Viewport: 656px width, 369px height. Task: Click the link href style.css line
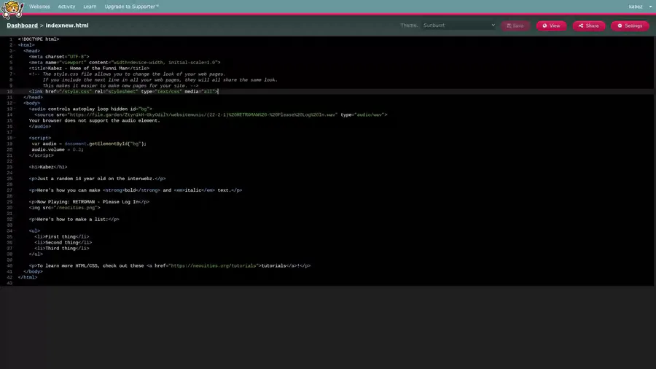[x=124, y=92]
